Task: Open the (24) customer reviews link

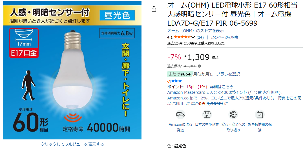Action: [x=200, y=37]
